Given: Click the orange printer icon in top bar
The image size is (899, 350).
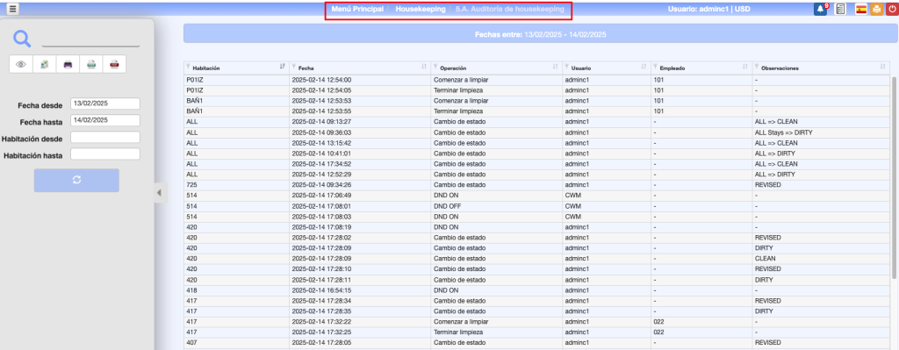Looking at the screenshot, I should 877,9.
